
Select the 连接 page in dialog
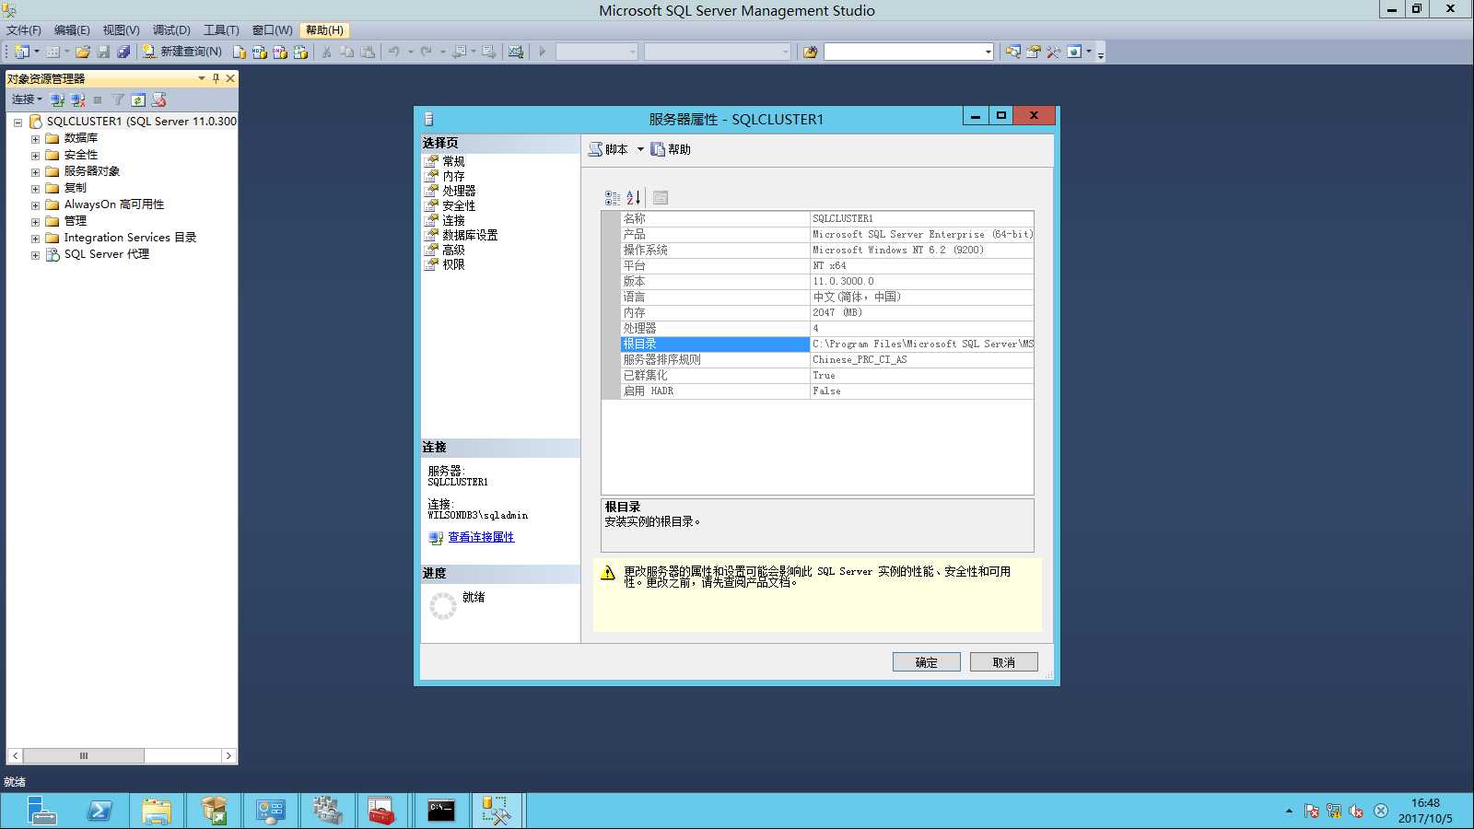(453, 220)
